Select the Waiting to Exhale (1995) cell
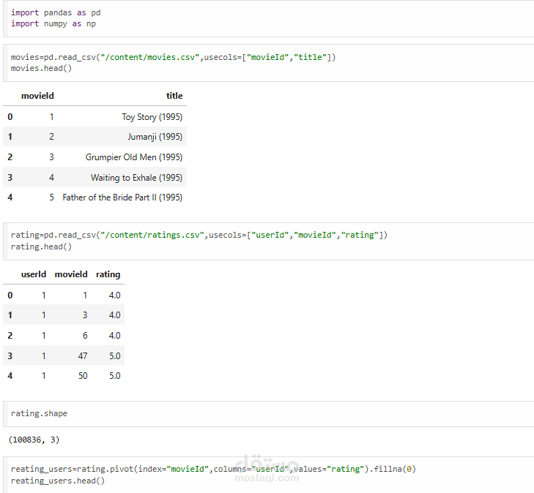 [x=136, y=178]
